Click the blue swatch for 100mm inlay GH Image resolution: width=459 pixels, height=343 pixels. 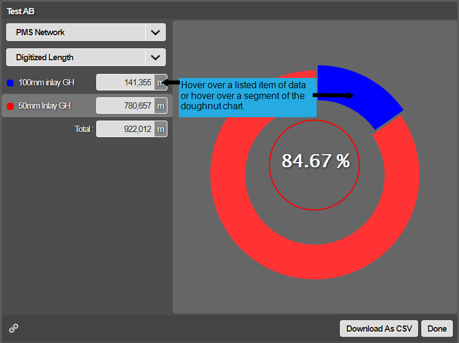click(x=10, y=83)
